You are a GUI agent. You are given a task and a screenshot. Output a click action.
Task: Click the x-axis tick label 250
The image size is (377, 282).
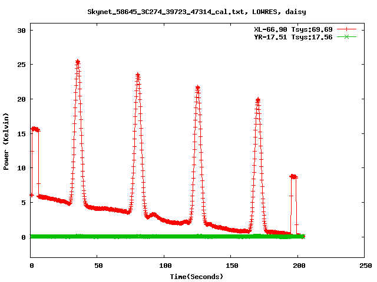366,266
